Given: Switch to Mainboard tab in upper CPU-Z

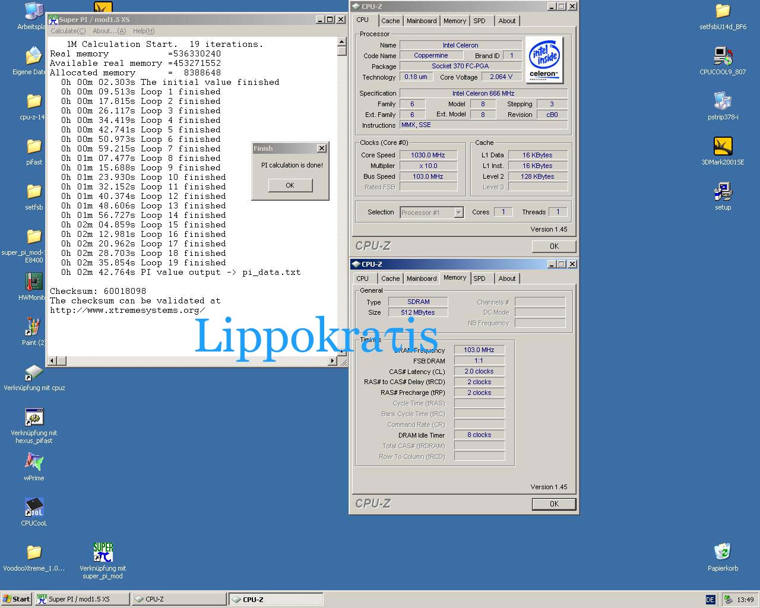Looking at the screenshot, I should point(422,21).
